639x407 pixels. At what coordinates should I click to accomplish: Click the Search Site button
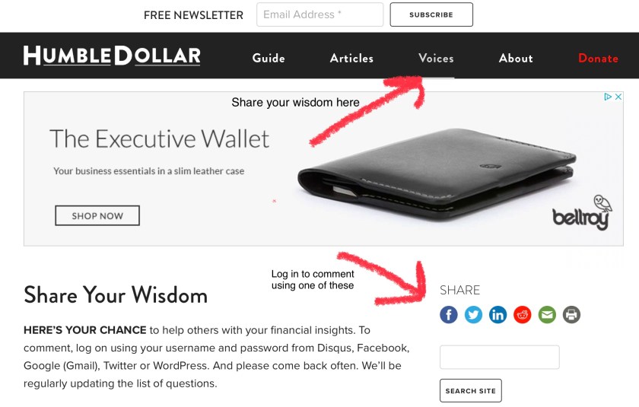pyautogui.click(x=471, y=391)
